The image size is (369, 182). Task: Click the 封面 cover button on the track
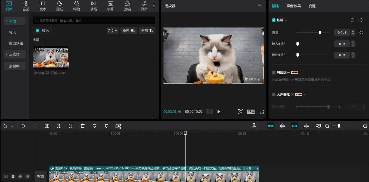[x=41, y=177]
